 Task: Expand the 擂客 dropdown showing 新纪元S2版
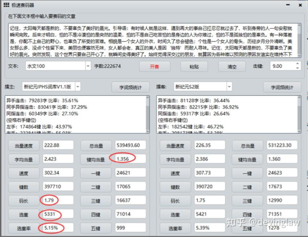point(229,87)
